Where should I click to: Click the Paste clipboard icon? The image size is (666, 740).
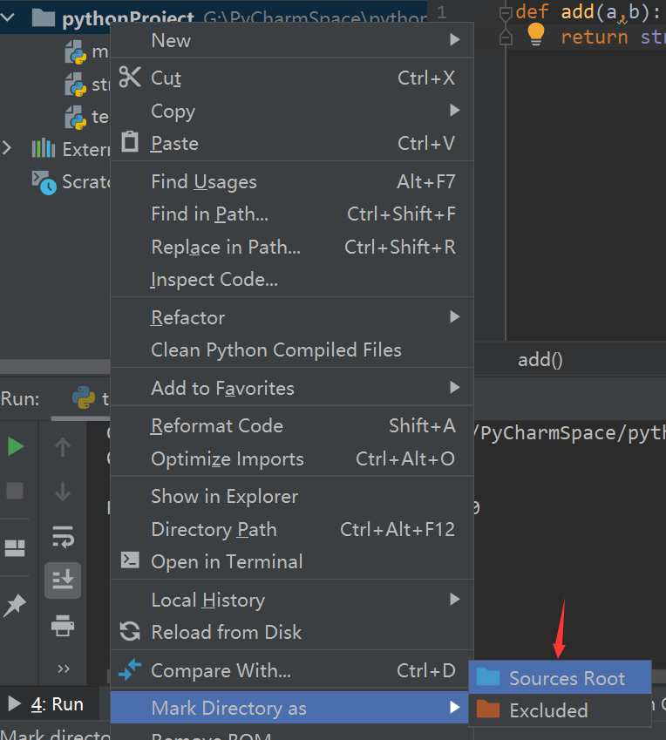point(130,141)
